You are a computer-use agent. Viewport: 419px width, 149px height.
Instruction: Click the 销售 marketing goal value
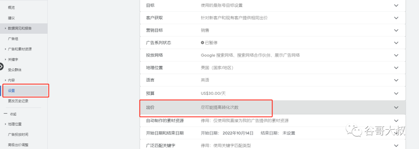[x=205, y=30]
